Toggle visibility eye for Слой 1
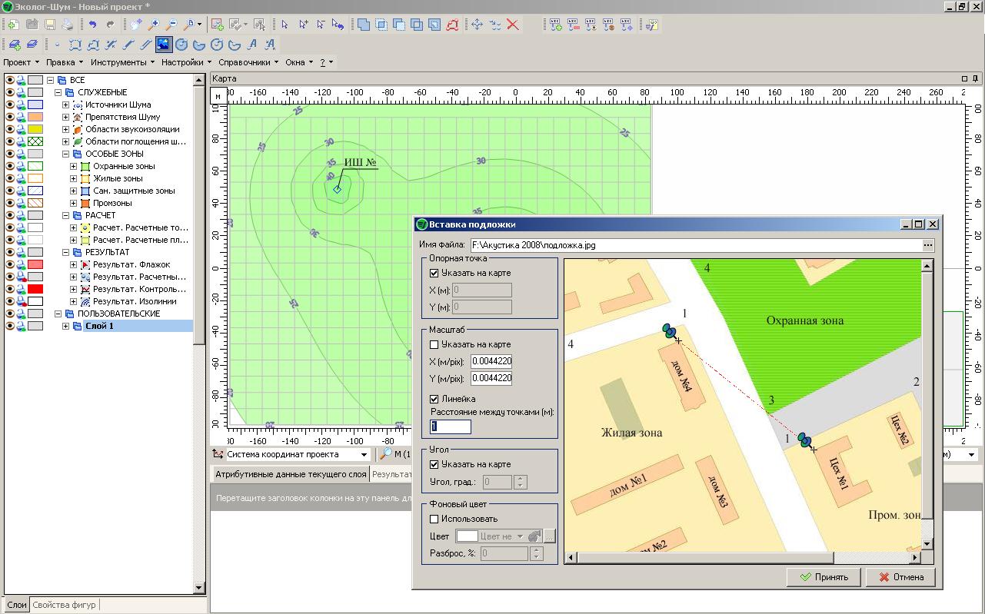The width and height of the screenshot is (985, 614). (10, 326)
